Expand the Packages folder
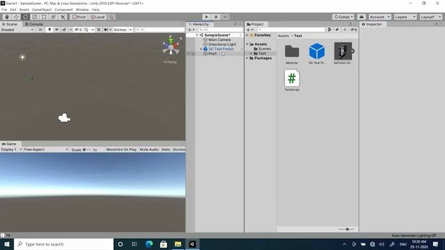This screenshot has width=445, height=250. [248, 58]
